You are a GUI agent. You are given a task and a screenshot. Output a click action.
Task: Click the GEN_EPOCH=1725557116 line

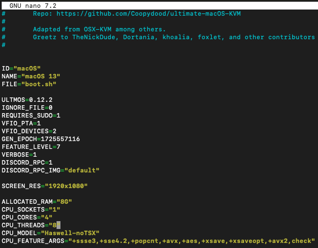point(40,139)
